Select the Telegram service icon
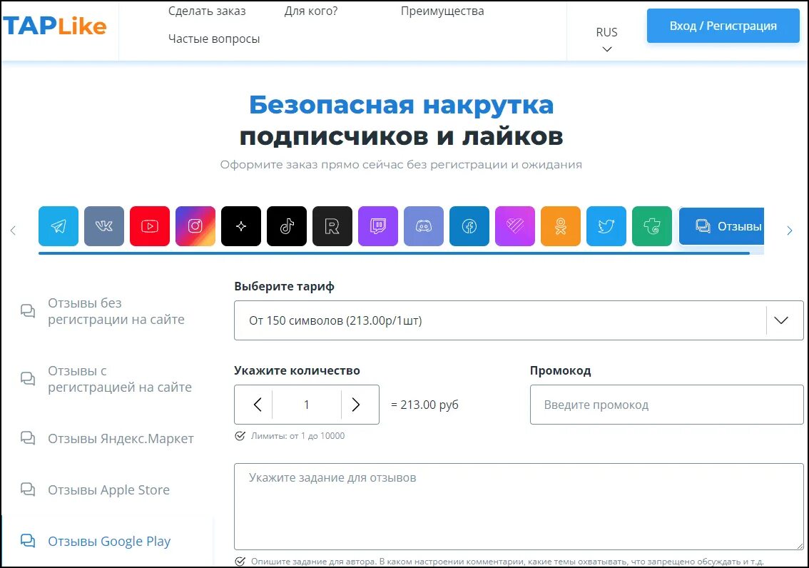The height and width of the screenshot is (568, 809). 58,226
